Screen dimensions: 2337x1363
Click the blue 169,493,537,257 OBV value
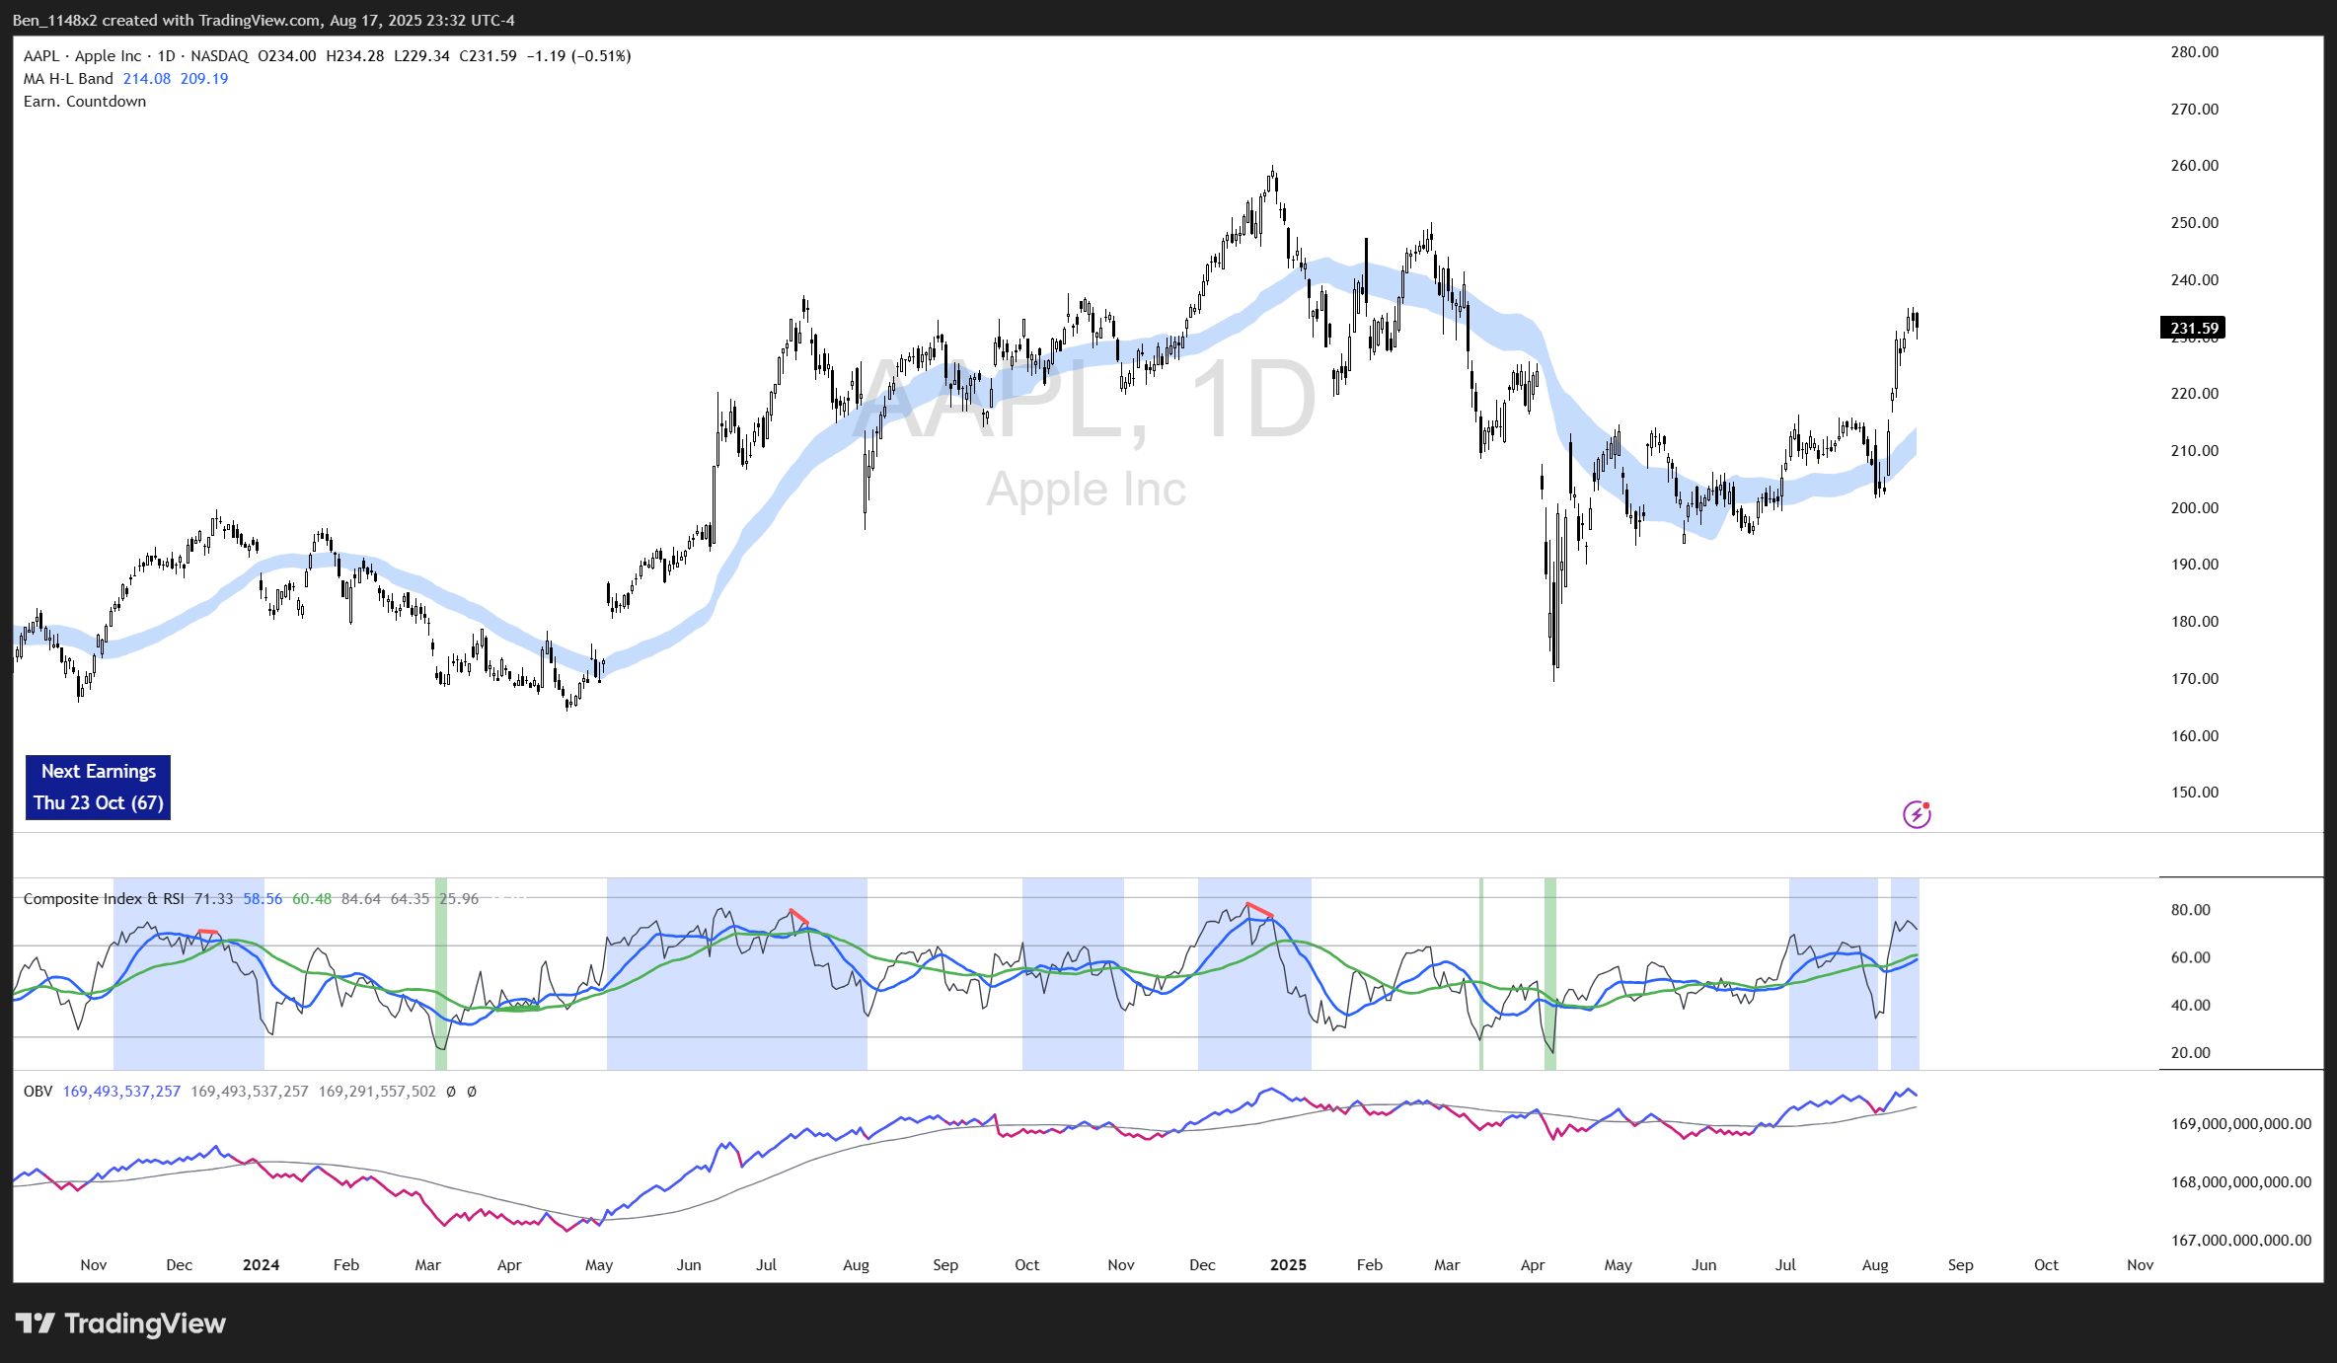pos(121,1092)
